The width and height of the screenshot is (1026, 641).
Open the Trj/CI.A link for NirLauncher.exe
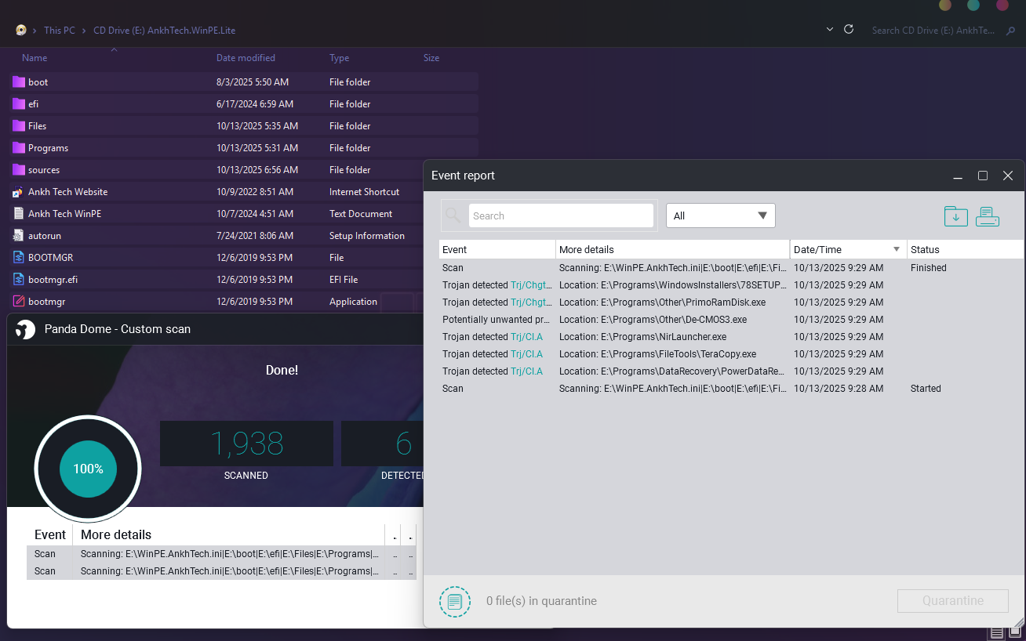pyautogui.click(x=526, y=337)
